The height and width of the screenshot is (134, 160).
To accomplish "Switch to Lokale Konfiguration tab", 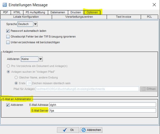I will tap(26, 17).
